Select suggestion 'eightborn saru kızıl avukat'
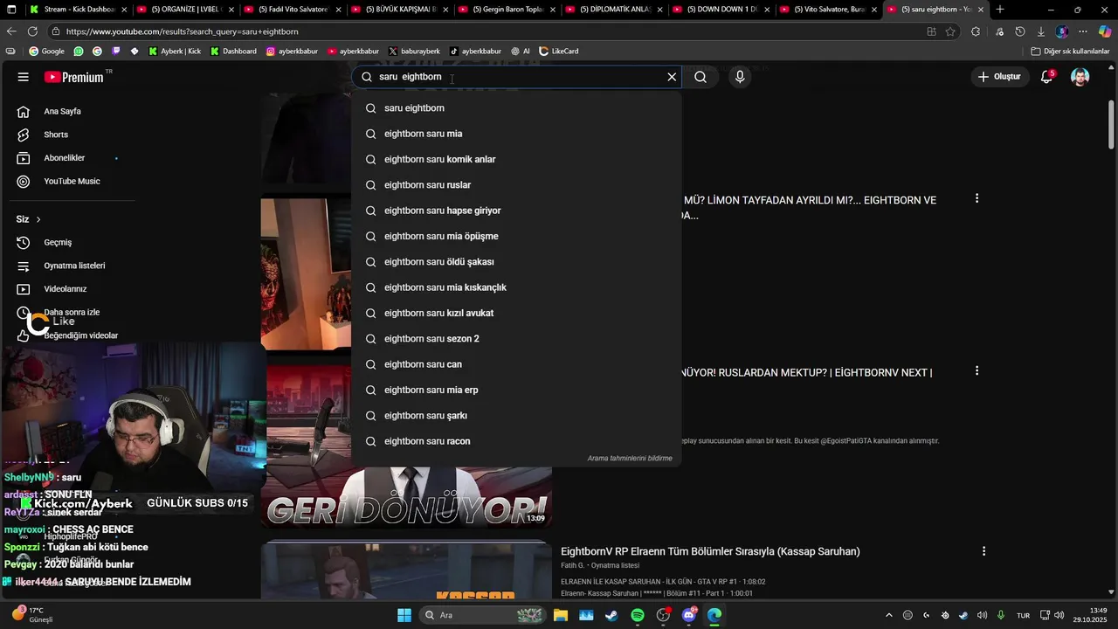The height and width of the screenshot is (629, 1118). click(516, 313)
